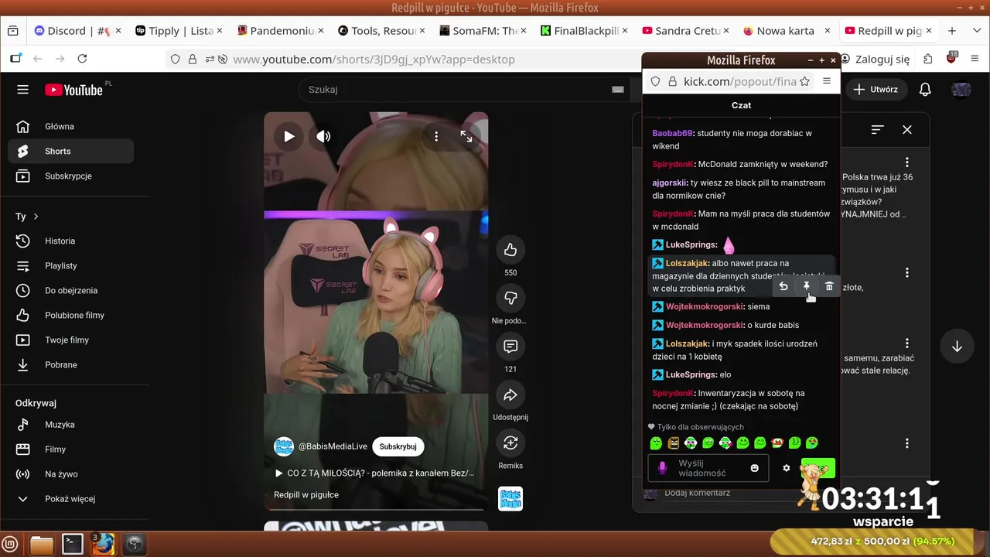This screenshot has height=557, width=990.
Task: Open Pobrane downloads in sidebar
Action: [70, 364]
